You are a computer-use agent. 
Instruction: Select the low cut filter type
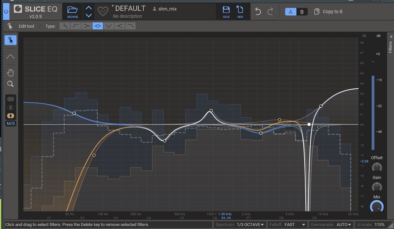click(x=76, y=26)
